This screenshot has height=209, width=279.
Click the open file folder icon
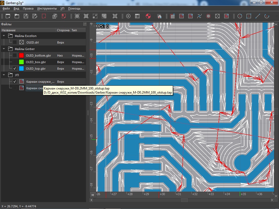[x=17, y=16]
